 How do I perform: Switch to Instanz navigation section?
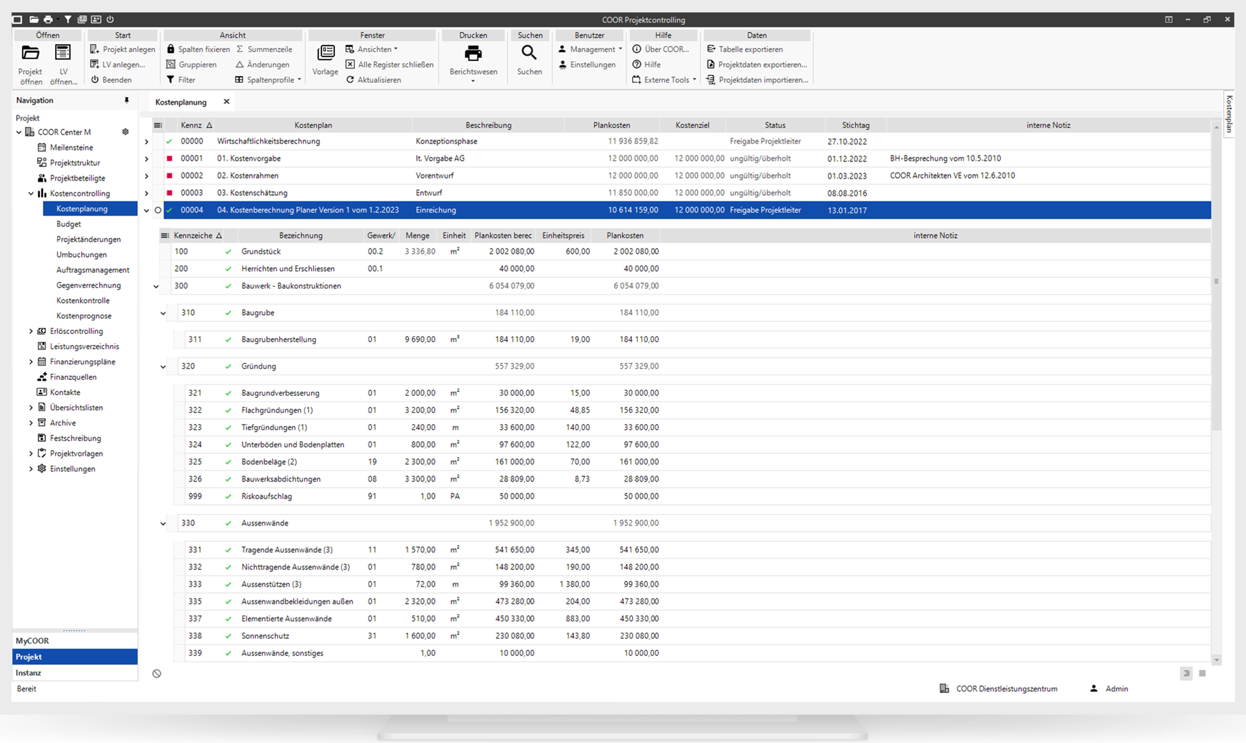point(75,673)
